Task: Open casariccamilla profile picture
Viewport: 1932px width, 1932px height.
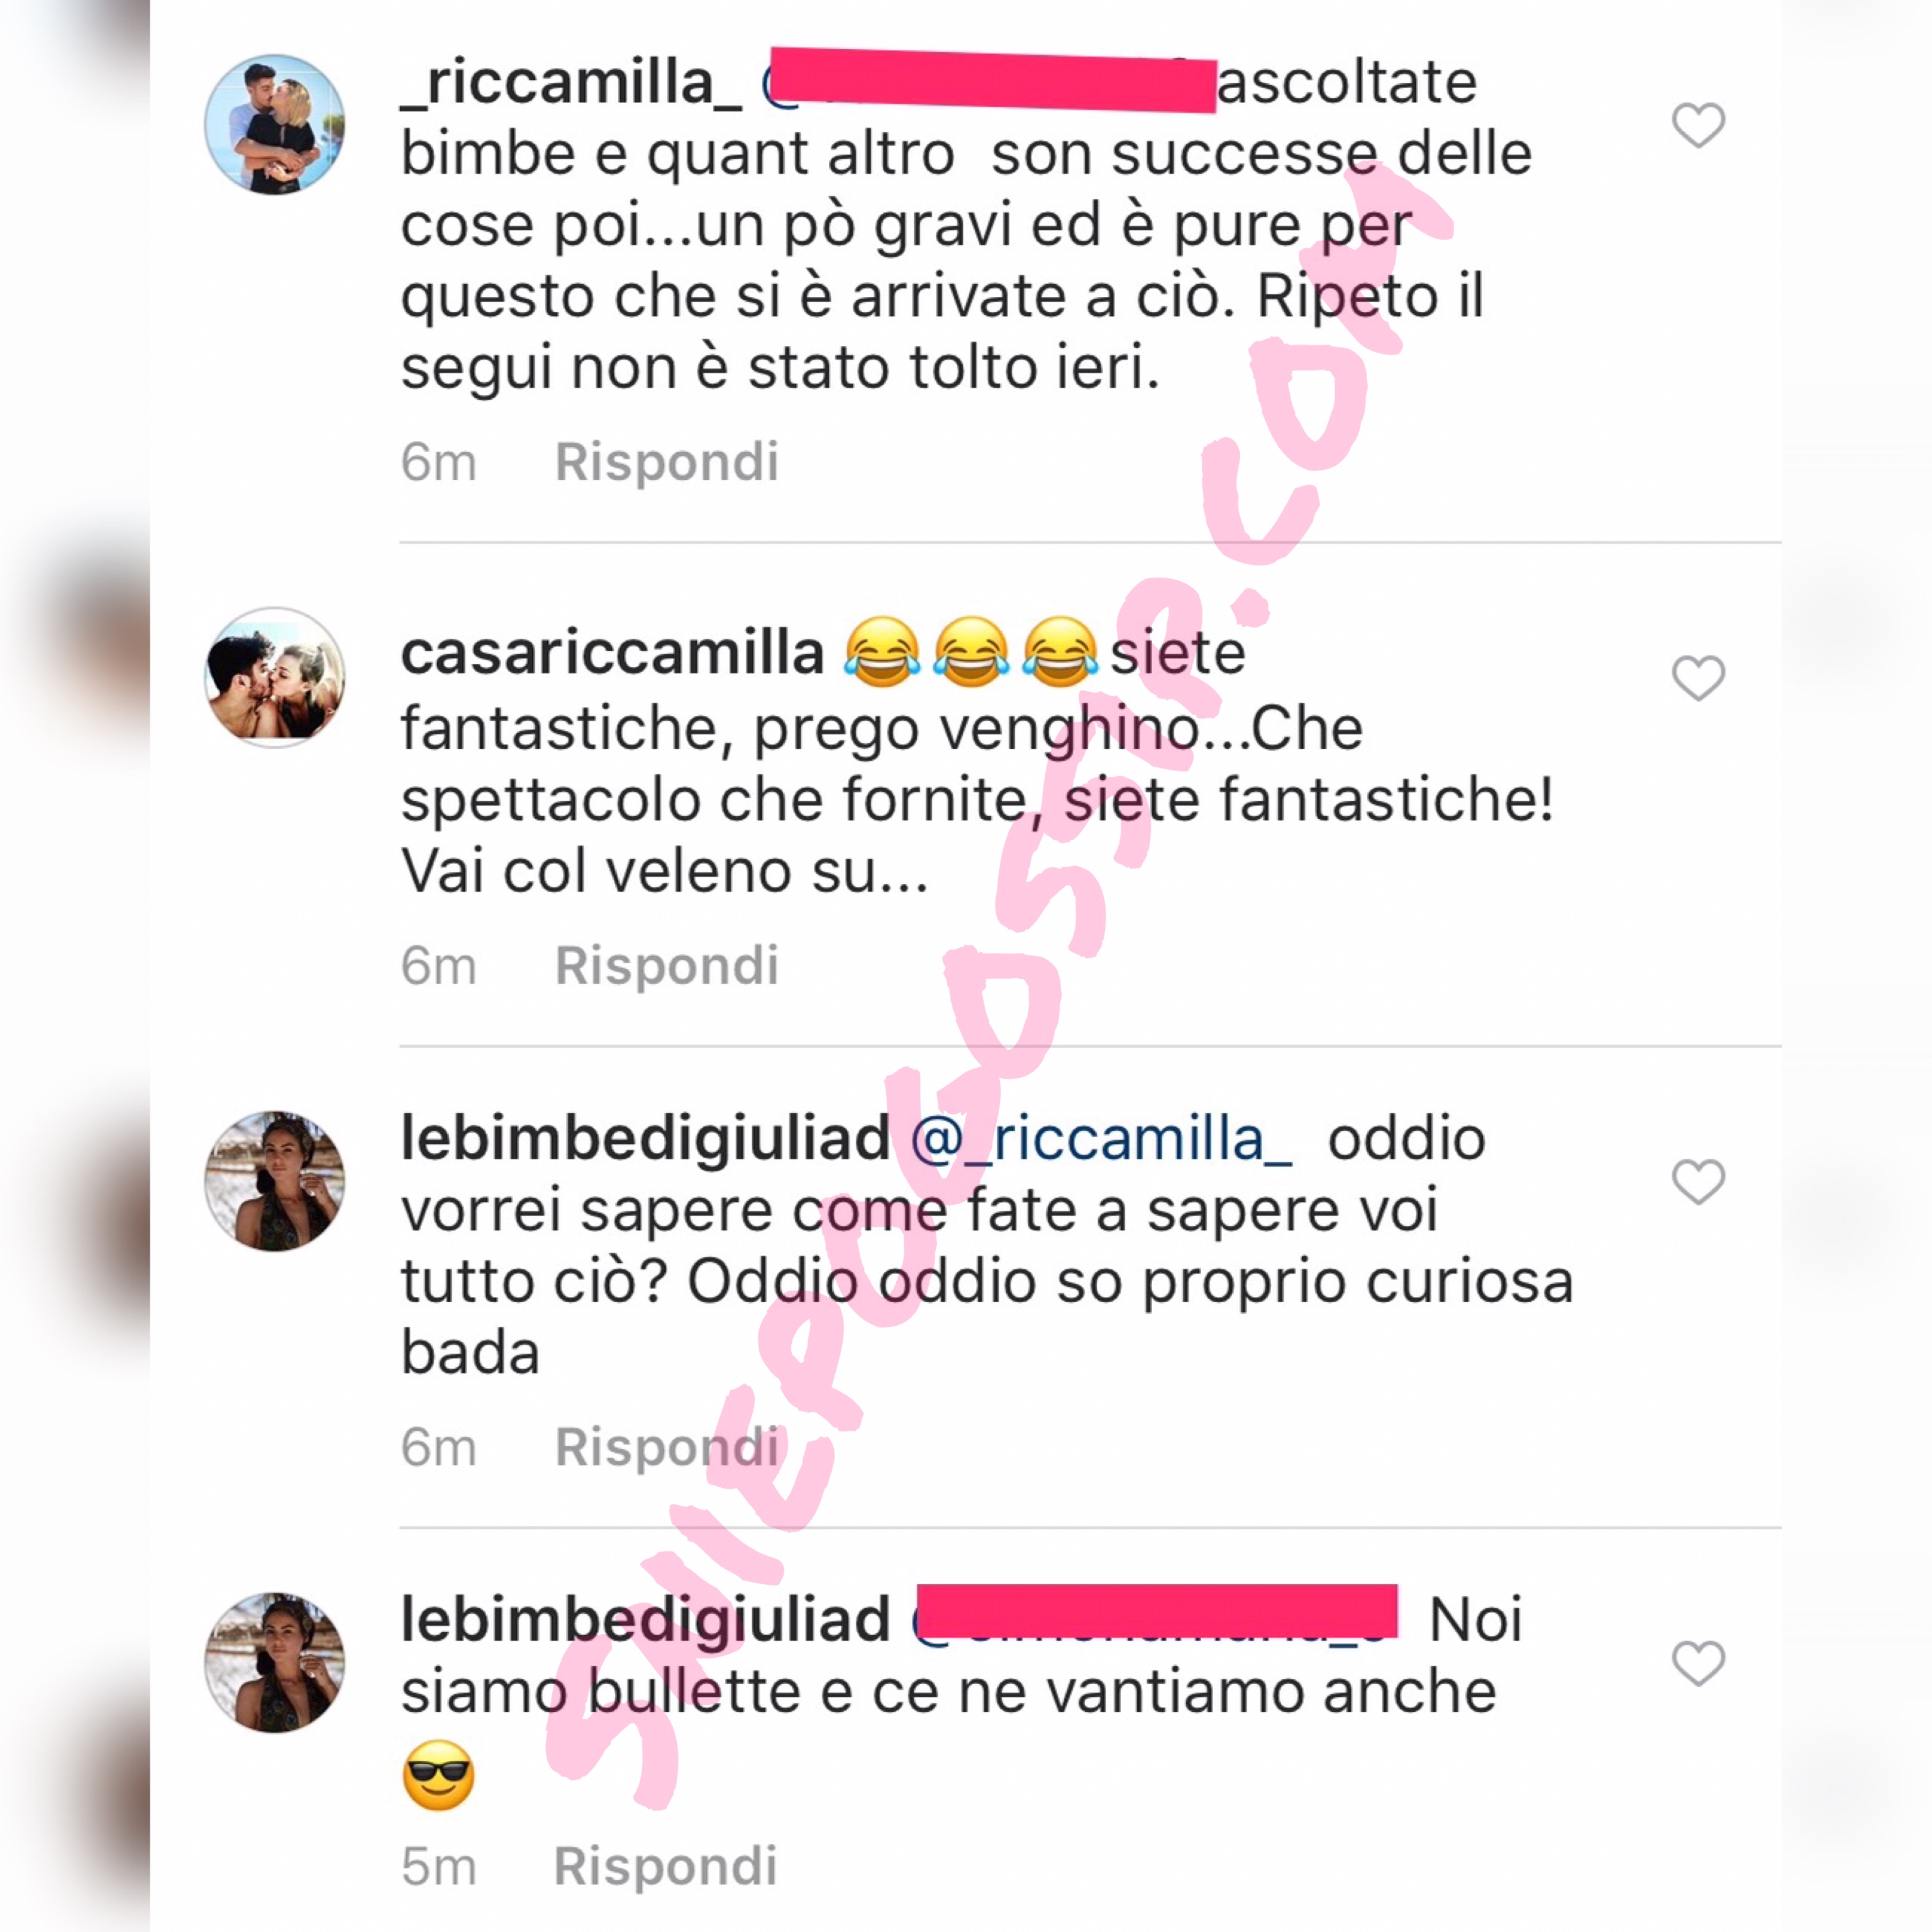Action: 275,678
